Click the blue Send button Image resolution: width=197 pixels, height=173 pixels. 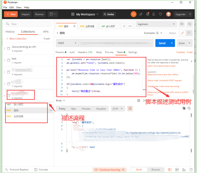coord(162,43)
